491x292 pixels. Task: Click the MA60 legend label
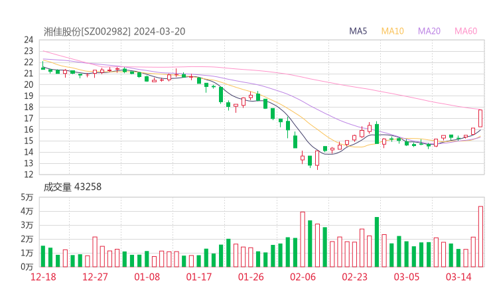click(x=466, y=31)
